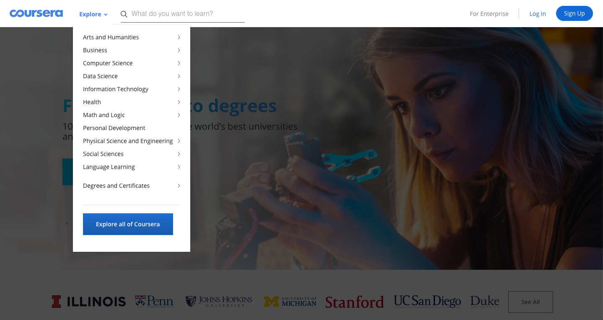Select the Illinois university logo

[x=89, y=302]
